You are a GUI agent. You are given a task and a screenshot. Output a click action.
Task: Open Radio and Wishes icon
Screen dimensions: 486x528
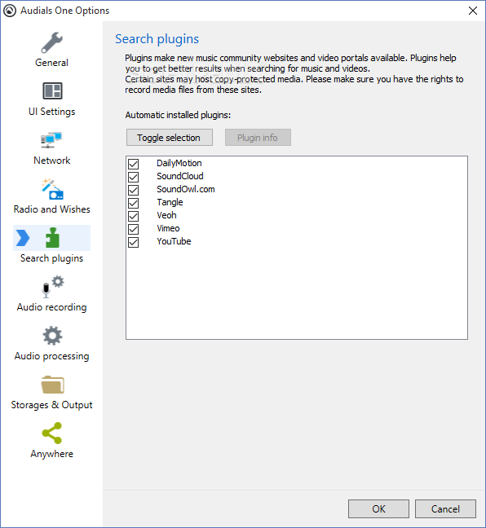(52, 189)
